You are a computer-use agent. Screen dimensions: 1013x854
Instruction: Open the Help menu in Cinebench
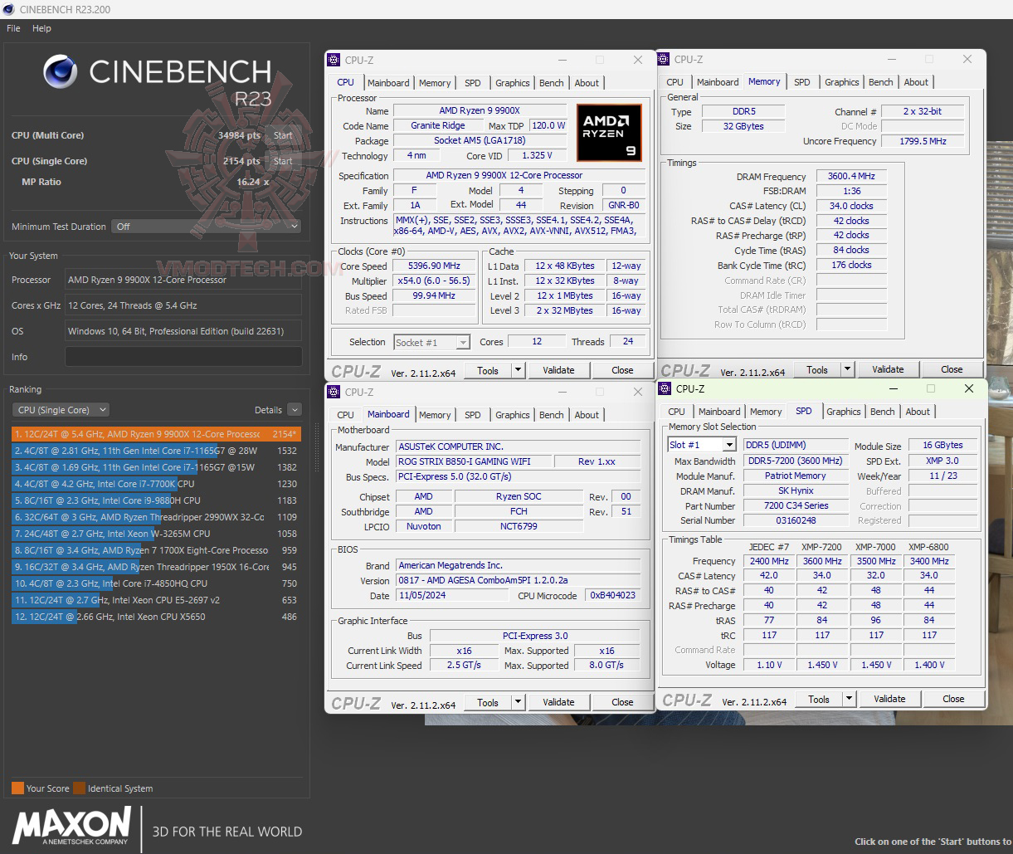point(41,28)
